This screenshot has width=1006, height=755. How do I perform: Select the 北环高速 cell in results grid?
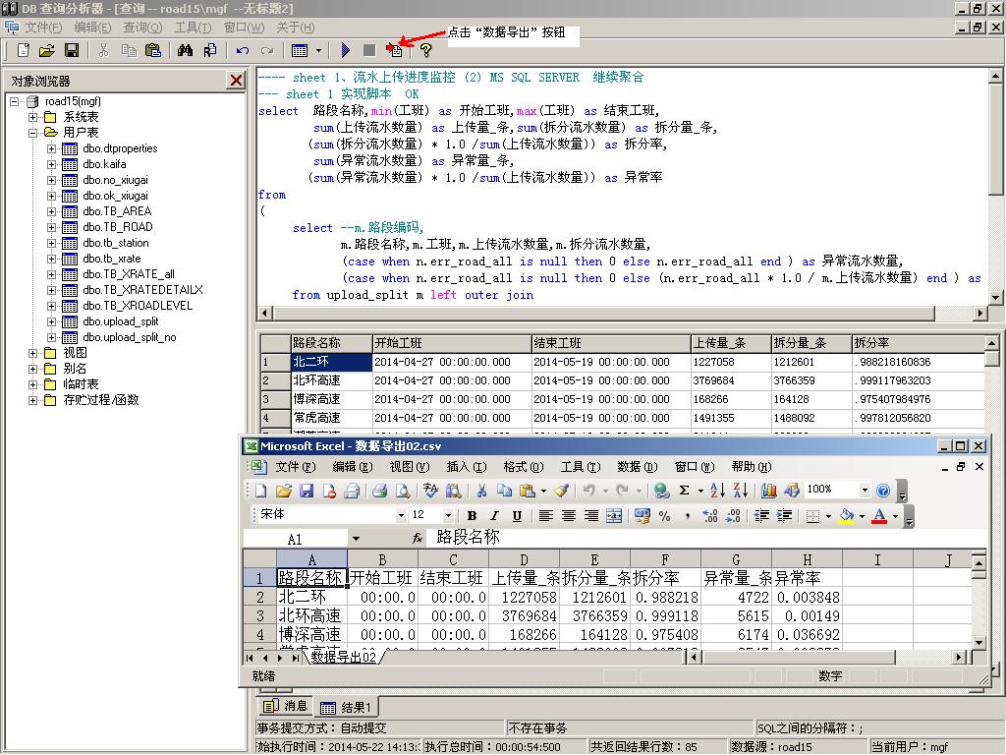pyautogui.click(x=332, y=380)
